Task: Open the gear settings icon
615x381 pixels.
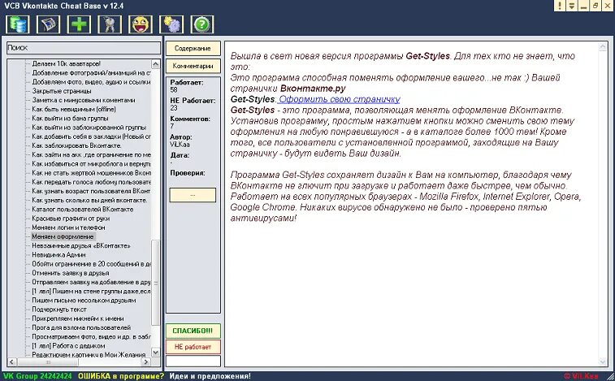Action: pos(171,24)
